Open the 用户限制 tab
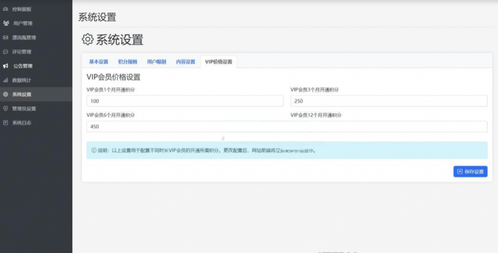The image size is (498, 253). click(157, 62)
